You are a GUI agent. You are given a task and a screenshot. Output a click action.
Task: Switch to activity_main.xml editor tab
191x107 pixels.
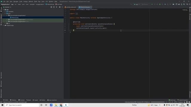71,7
